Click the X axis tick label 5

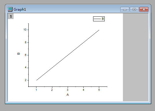(x=99, y=90)
